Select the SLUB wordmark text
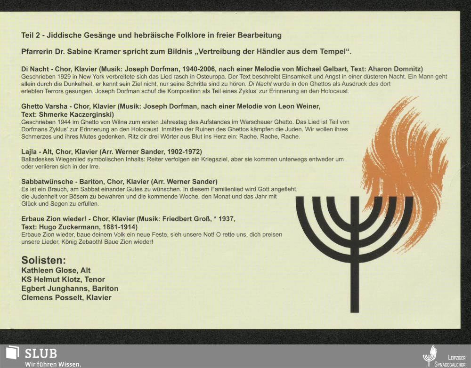Image resolution: width=471 pixels, height=368 pixels. point(41,353)
